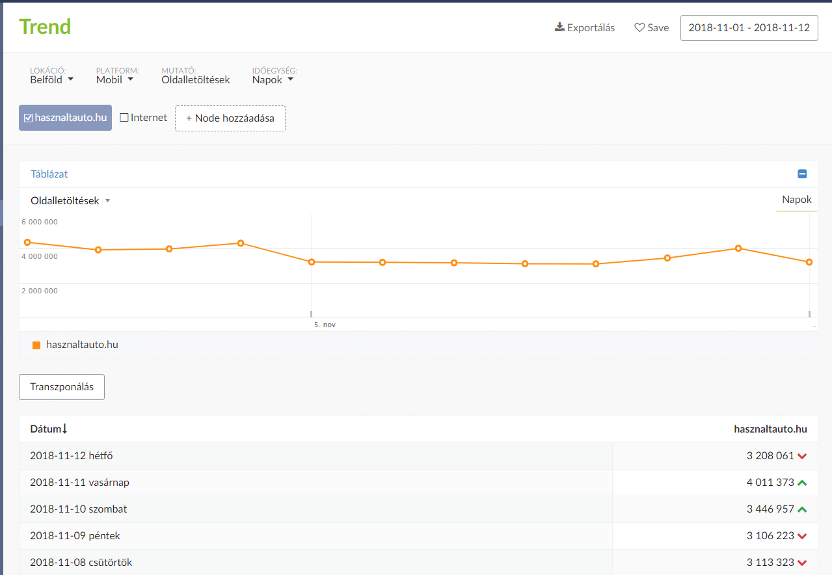Click the Save button
Viewport: 832px width, 575px height.
click(x=652, y=27)
